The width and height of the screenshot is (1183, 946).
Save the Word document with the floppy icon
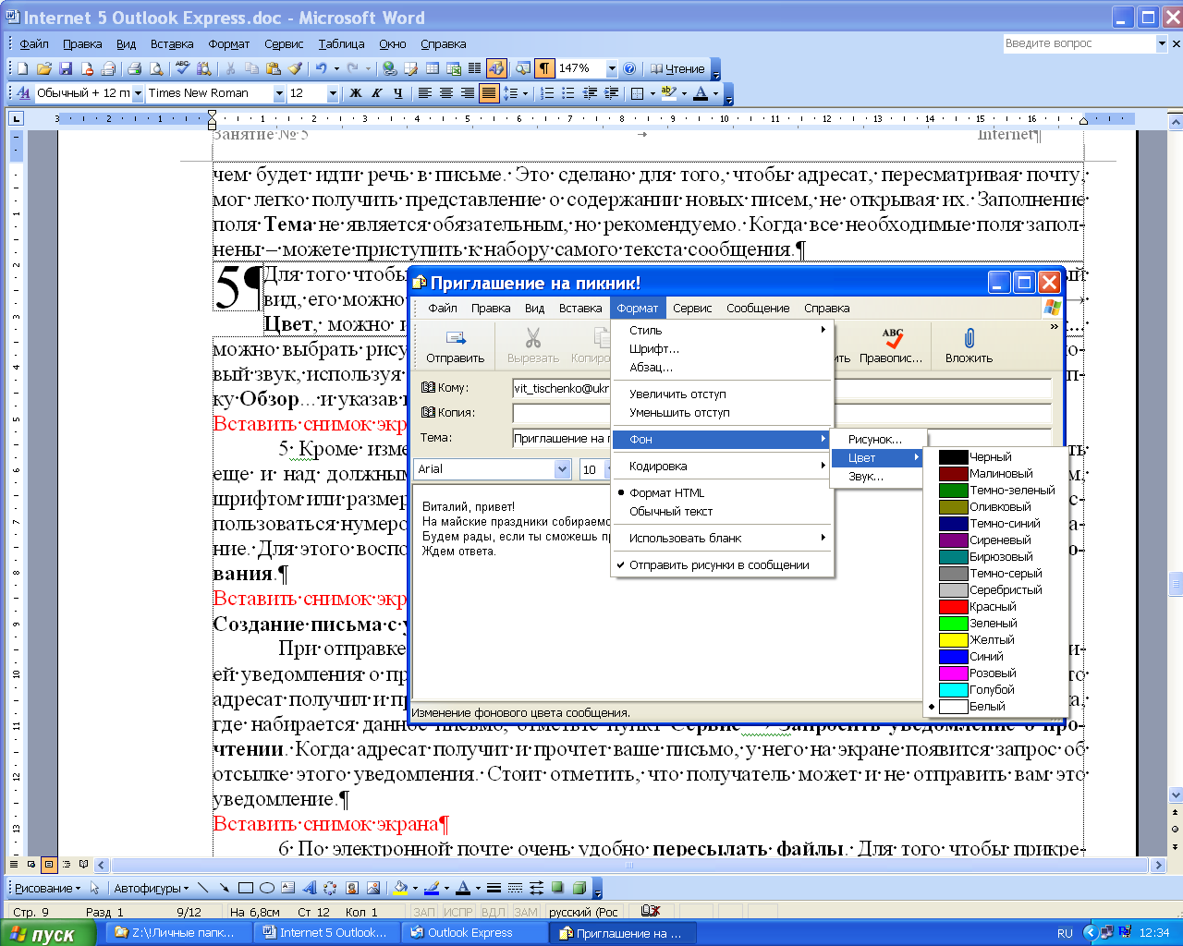click(x=65, y=68)
